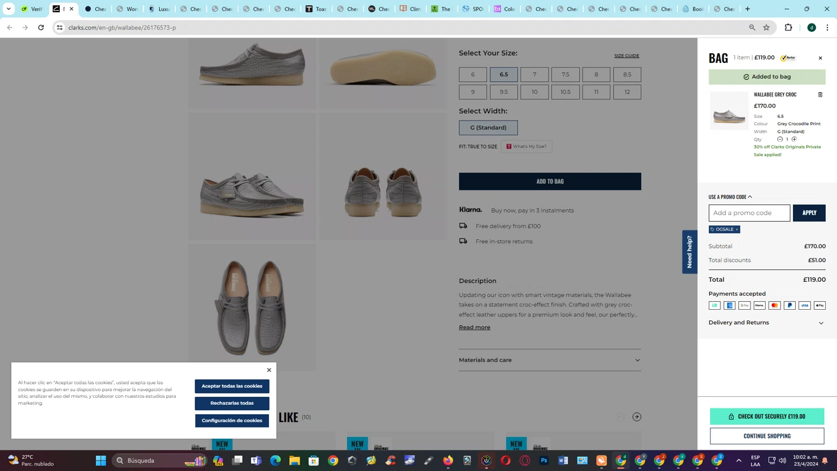837x471 pixels.
Task: Reload the page
Action: click(41, 27)
